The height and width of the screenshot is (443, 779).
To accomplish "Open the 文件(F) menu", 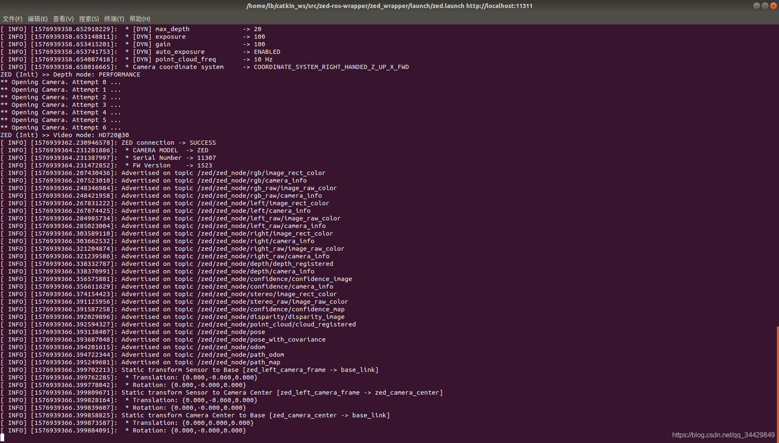I will pos(13,19).
